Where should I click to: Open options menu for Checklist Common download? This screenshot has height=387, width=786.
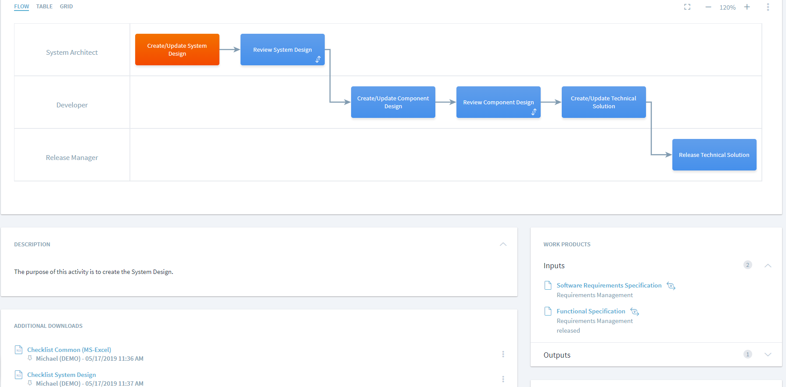[x=503, y=354]
